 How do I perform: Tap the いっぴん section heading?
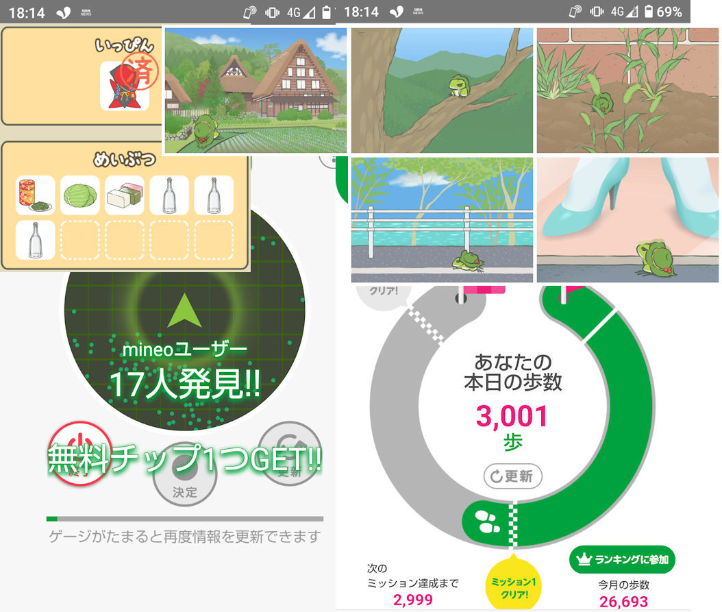(x=124, y=45)
